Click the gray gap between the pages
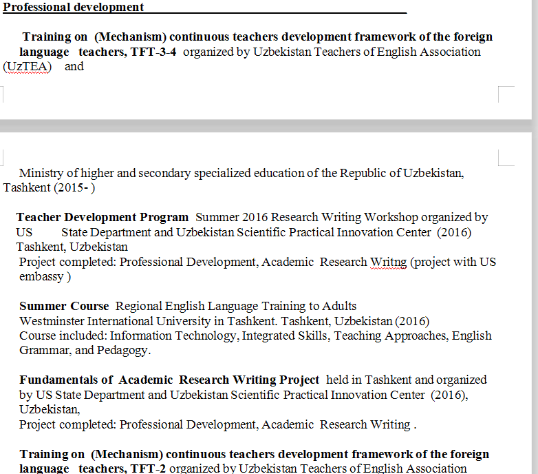 point(268,126)
